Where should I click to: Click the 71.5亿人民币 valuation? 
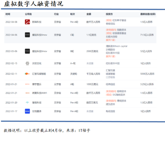click(x=147, y=35)
